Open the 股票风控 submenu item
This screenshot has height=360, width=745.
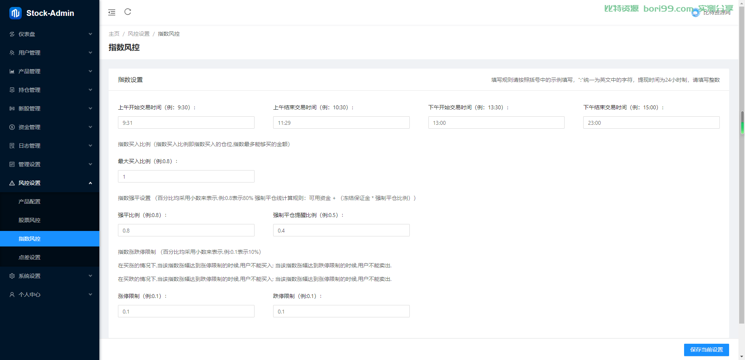tap(50, 220)
